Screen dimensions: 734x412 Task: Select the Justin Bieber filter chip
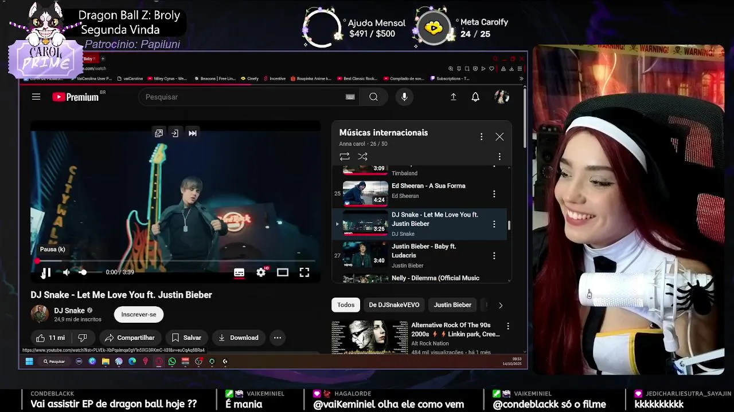452,305
